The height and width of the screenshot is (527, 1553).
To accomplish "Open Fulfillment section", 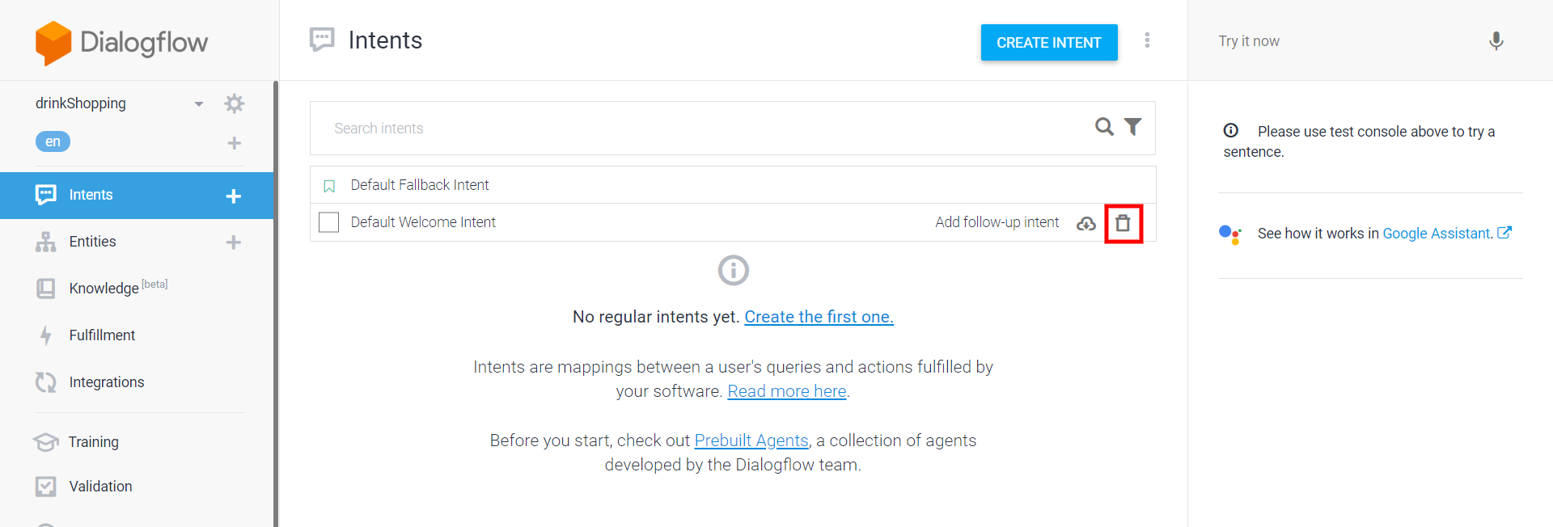I will click(x=102, y=335).
